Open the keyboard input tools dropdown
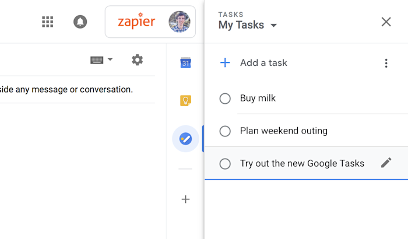408x239 pixels. pyautogui.click(x=101, y=59)
